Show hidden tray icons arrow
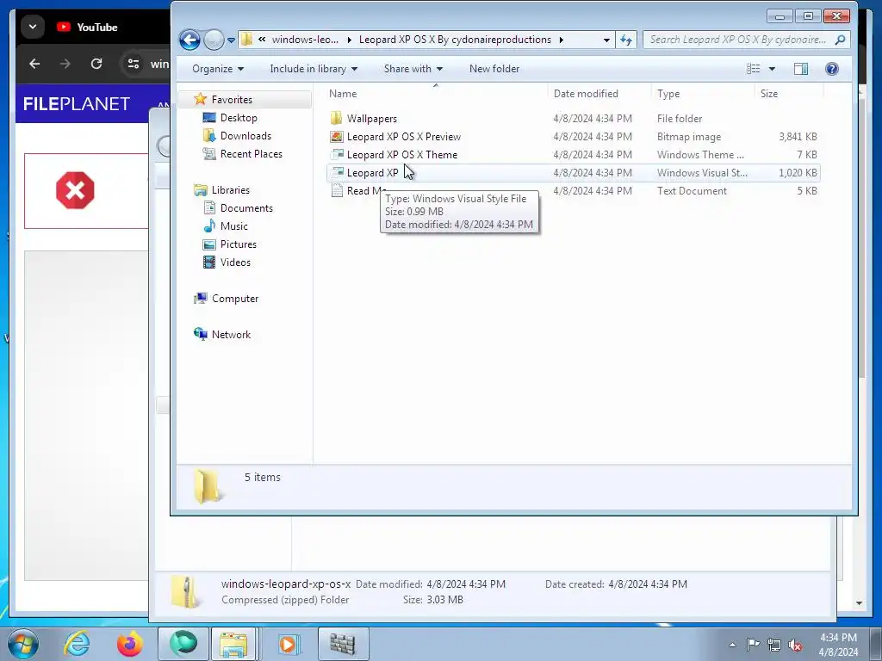The width and height of the screenshot is (882, 661). [732, 645]
